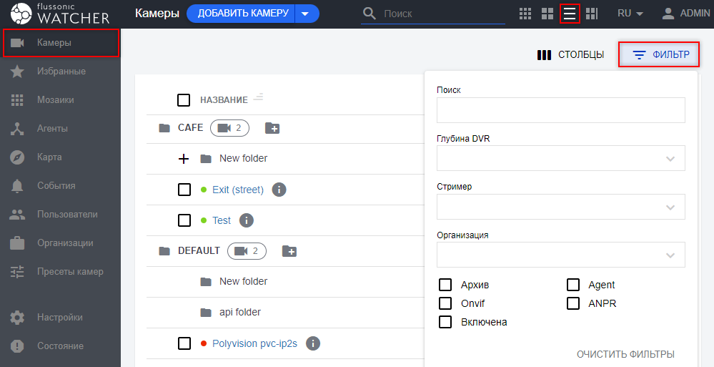Switch to list view layout icon
Image resolution: width=714 pixels, height=367 pixels.
pos(570,14)
